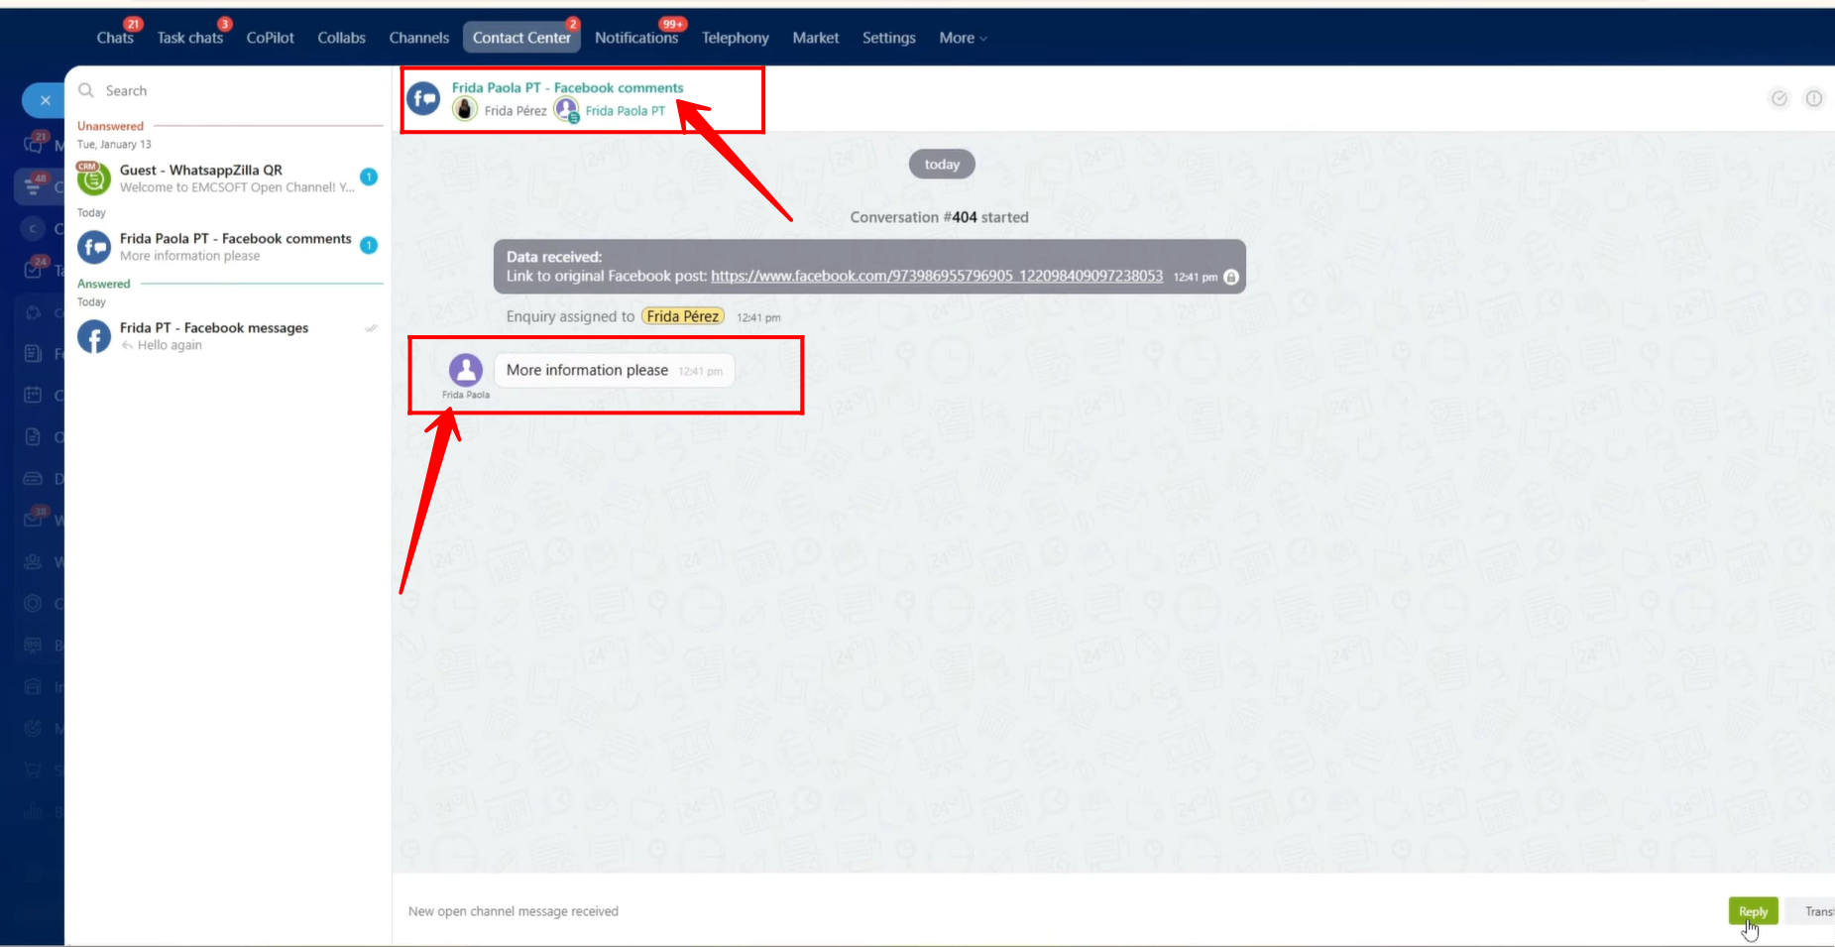The height and width of the screenshot is (947, 1835).
Task: Click the checkmark circle icon in chat header
Action: click(x=1779, y=98)
